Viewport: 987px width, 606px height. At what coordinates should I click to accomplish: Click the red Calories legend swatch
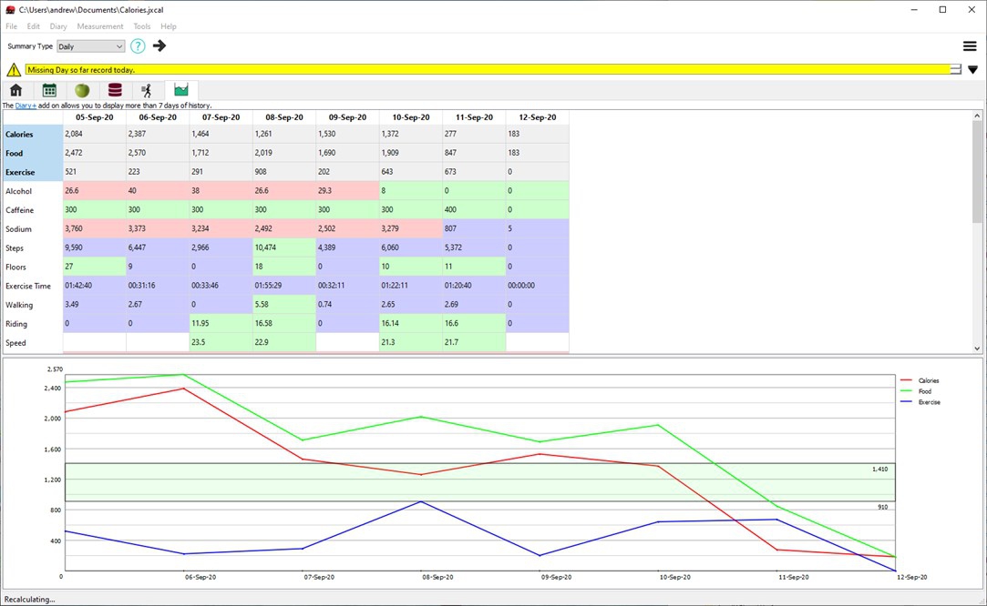(907, 380)
